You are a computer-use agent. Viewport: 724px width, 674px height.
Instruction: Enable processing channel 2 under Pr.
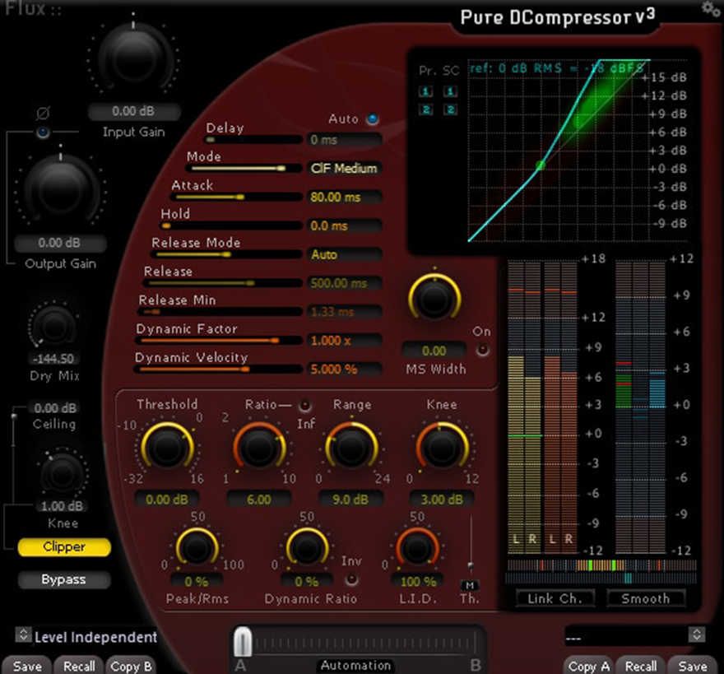(x=425, y=109)
